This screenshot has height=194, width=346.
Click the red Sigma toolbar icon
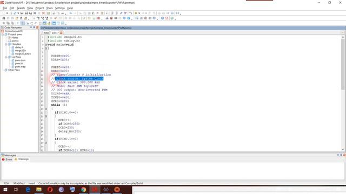click(x=167, y=18)
